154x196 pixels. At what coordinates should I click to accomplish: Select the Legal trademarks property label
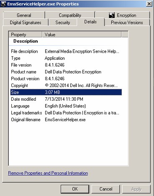26,113
